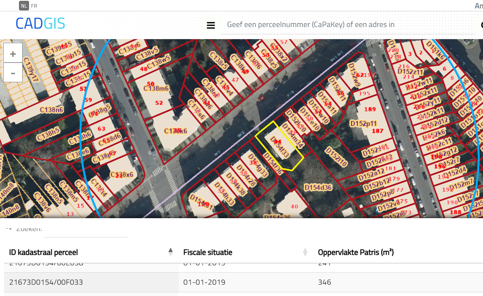Click the ID kadastraal perceel column header
This screenshot has height=296, width=483.
click(44, 252)
